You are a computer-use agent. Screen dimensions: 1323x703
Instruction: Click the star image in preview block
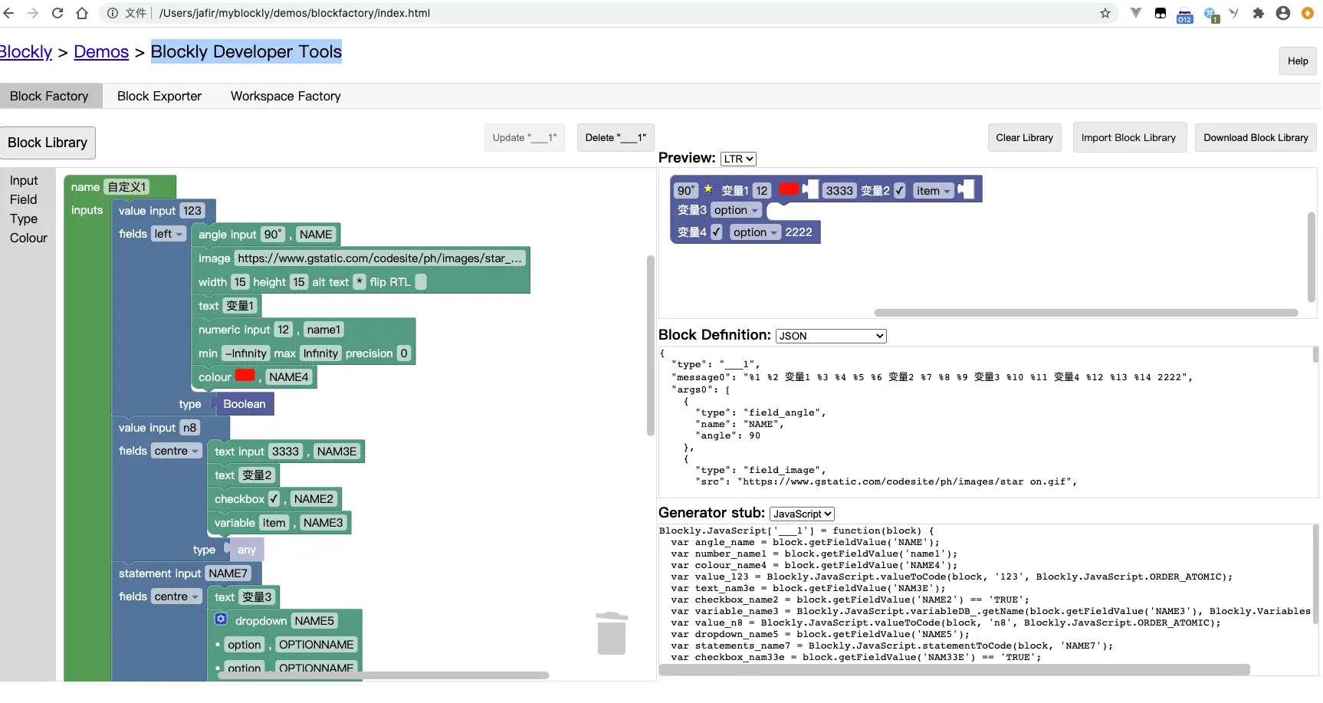[708, 189]
